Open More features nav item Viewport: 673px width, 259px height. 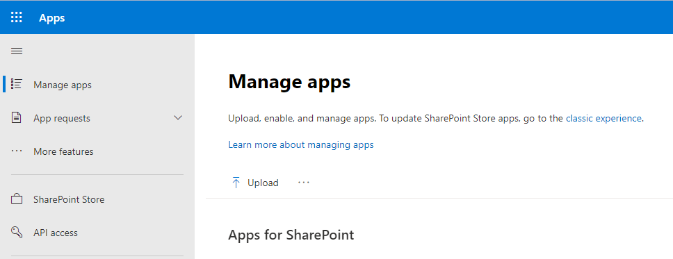63,151
